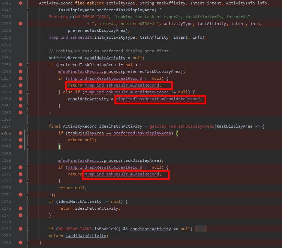This screenshot has height=248, width=282.
Task: Clear the breakpoint dot at line 2262
Action: point(21,113)
